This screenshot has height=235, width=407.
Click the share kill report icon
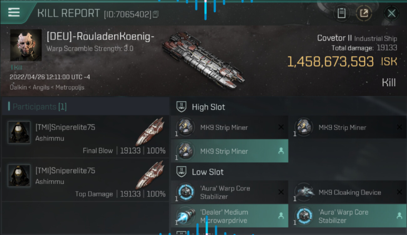click(364, 13)
